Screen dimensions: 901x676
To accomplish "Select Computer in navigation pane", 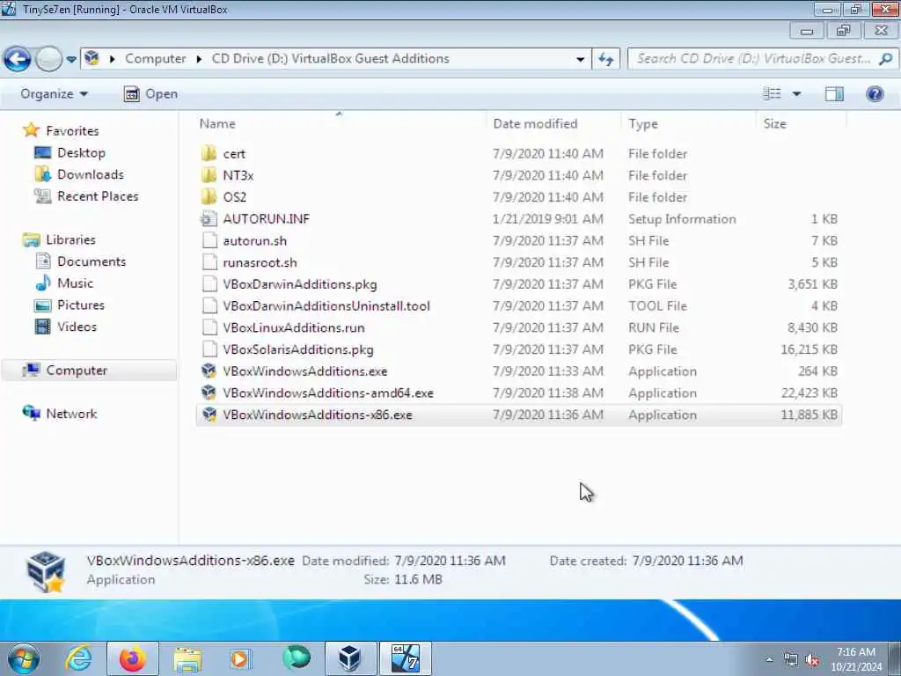I will (77, 371).
